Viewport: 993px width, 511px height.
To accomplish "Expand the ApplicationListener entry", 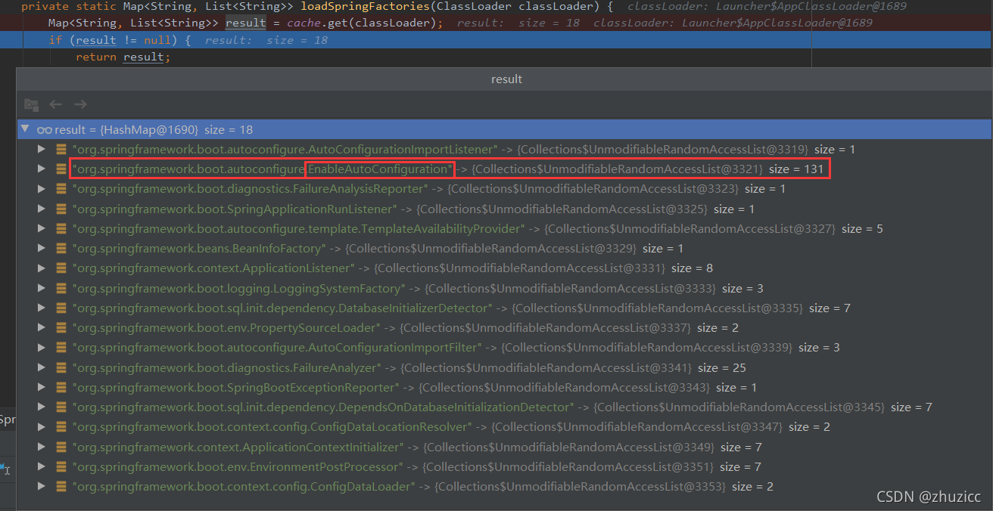I will pos(42,268).
